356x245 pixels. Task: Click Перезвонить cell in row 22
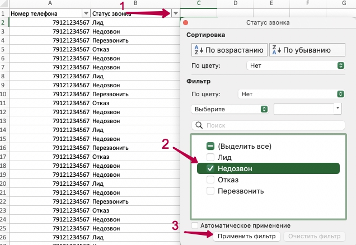point(135,201)
